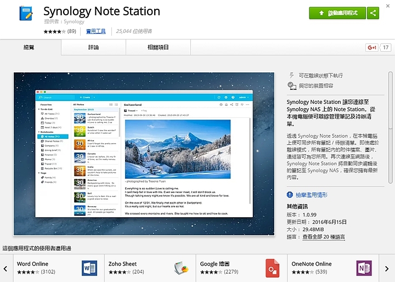Click the device compatibility icon
The image size is (395, 282).
292,86
